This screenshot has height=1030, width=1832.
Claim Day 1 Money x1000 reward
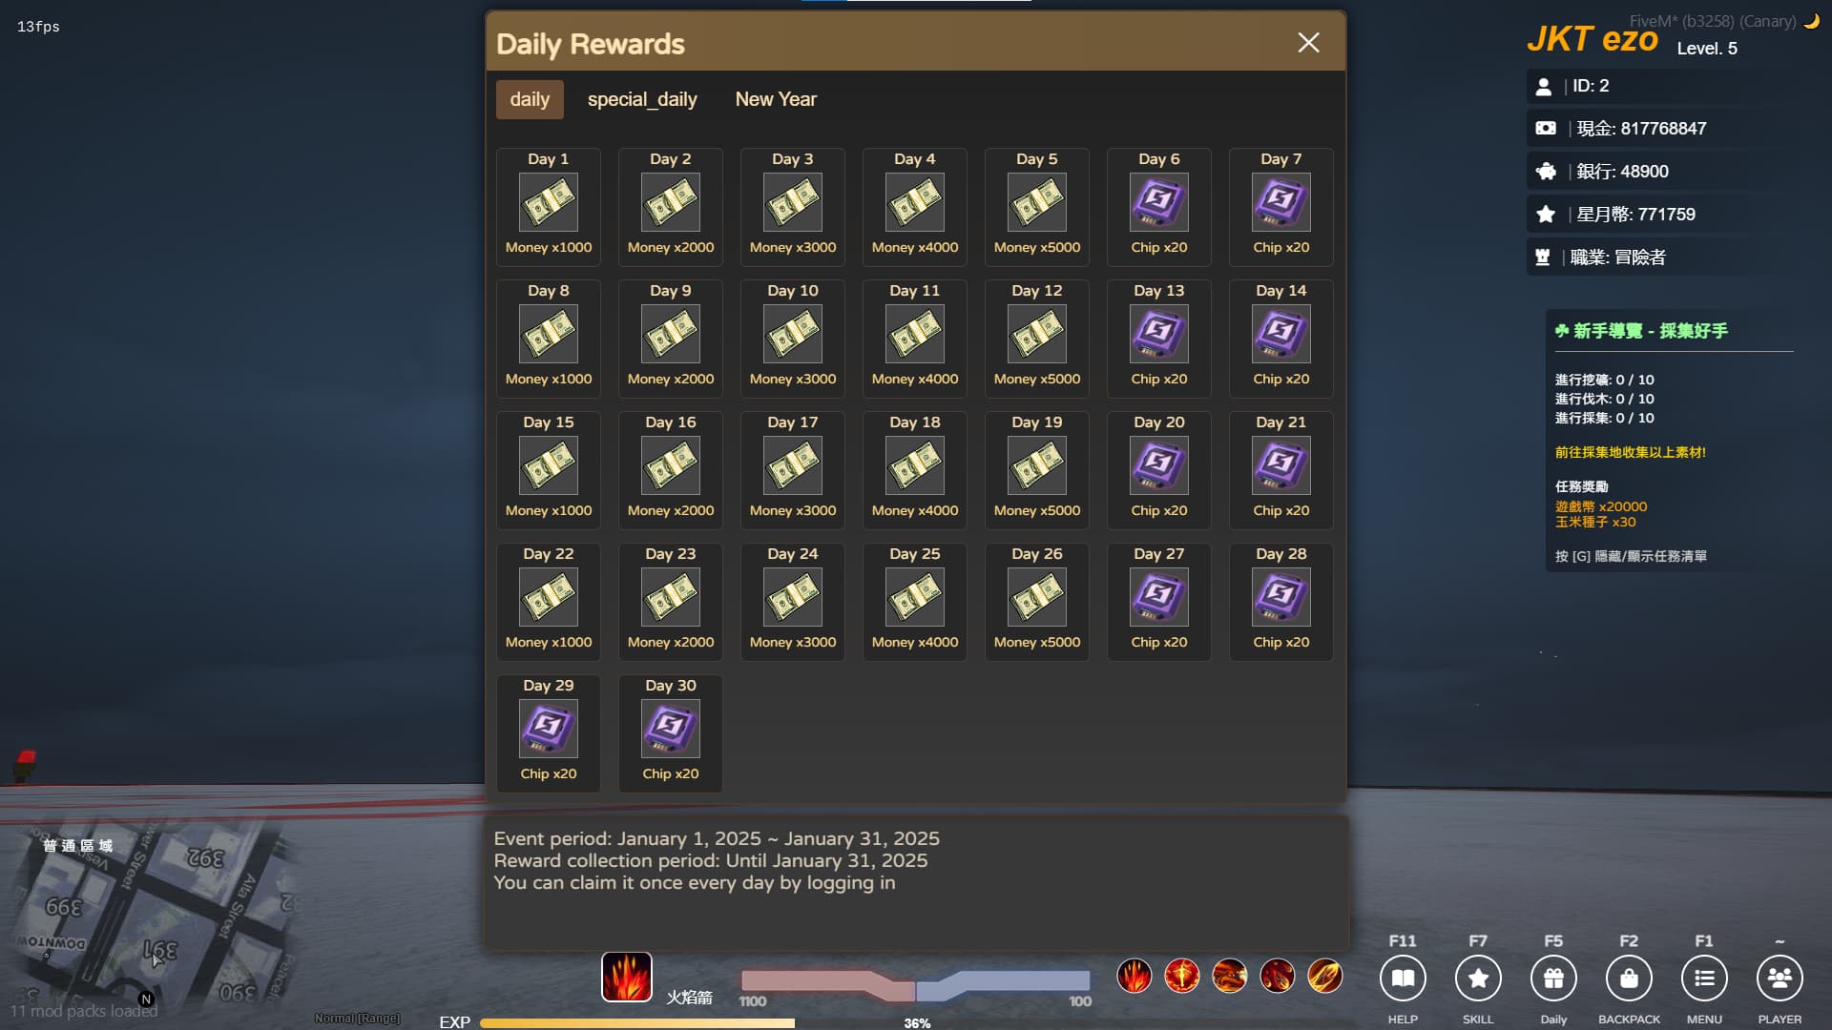click(x=549, y=207)
